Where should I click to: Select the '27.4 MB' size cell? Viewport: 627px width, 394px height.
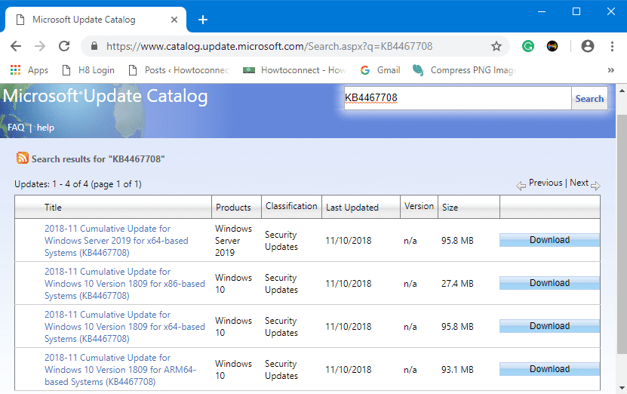click(457, 284)
